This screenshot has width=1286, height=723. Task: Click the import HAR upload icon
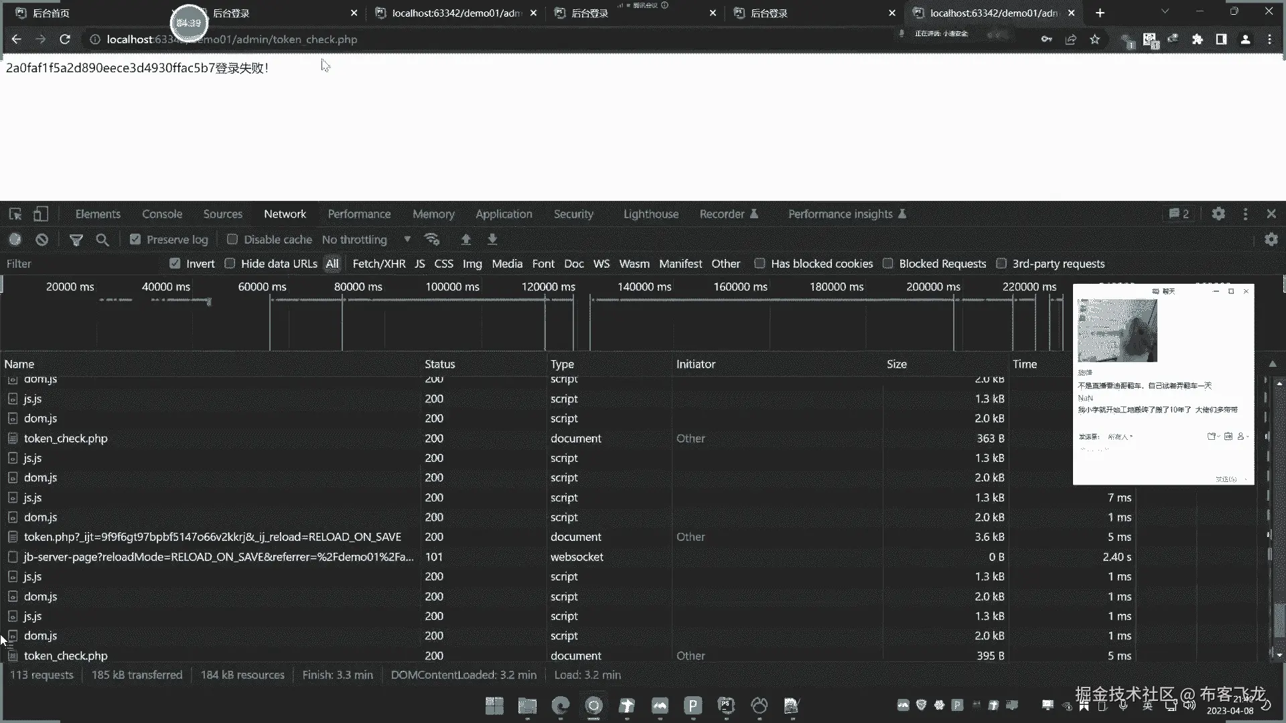[466, 240]
